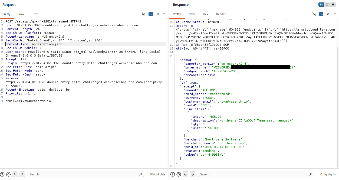Click the Alt-Svc response header
This screenshot has width=339, height=180.
click(x=202, y=48)
